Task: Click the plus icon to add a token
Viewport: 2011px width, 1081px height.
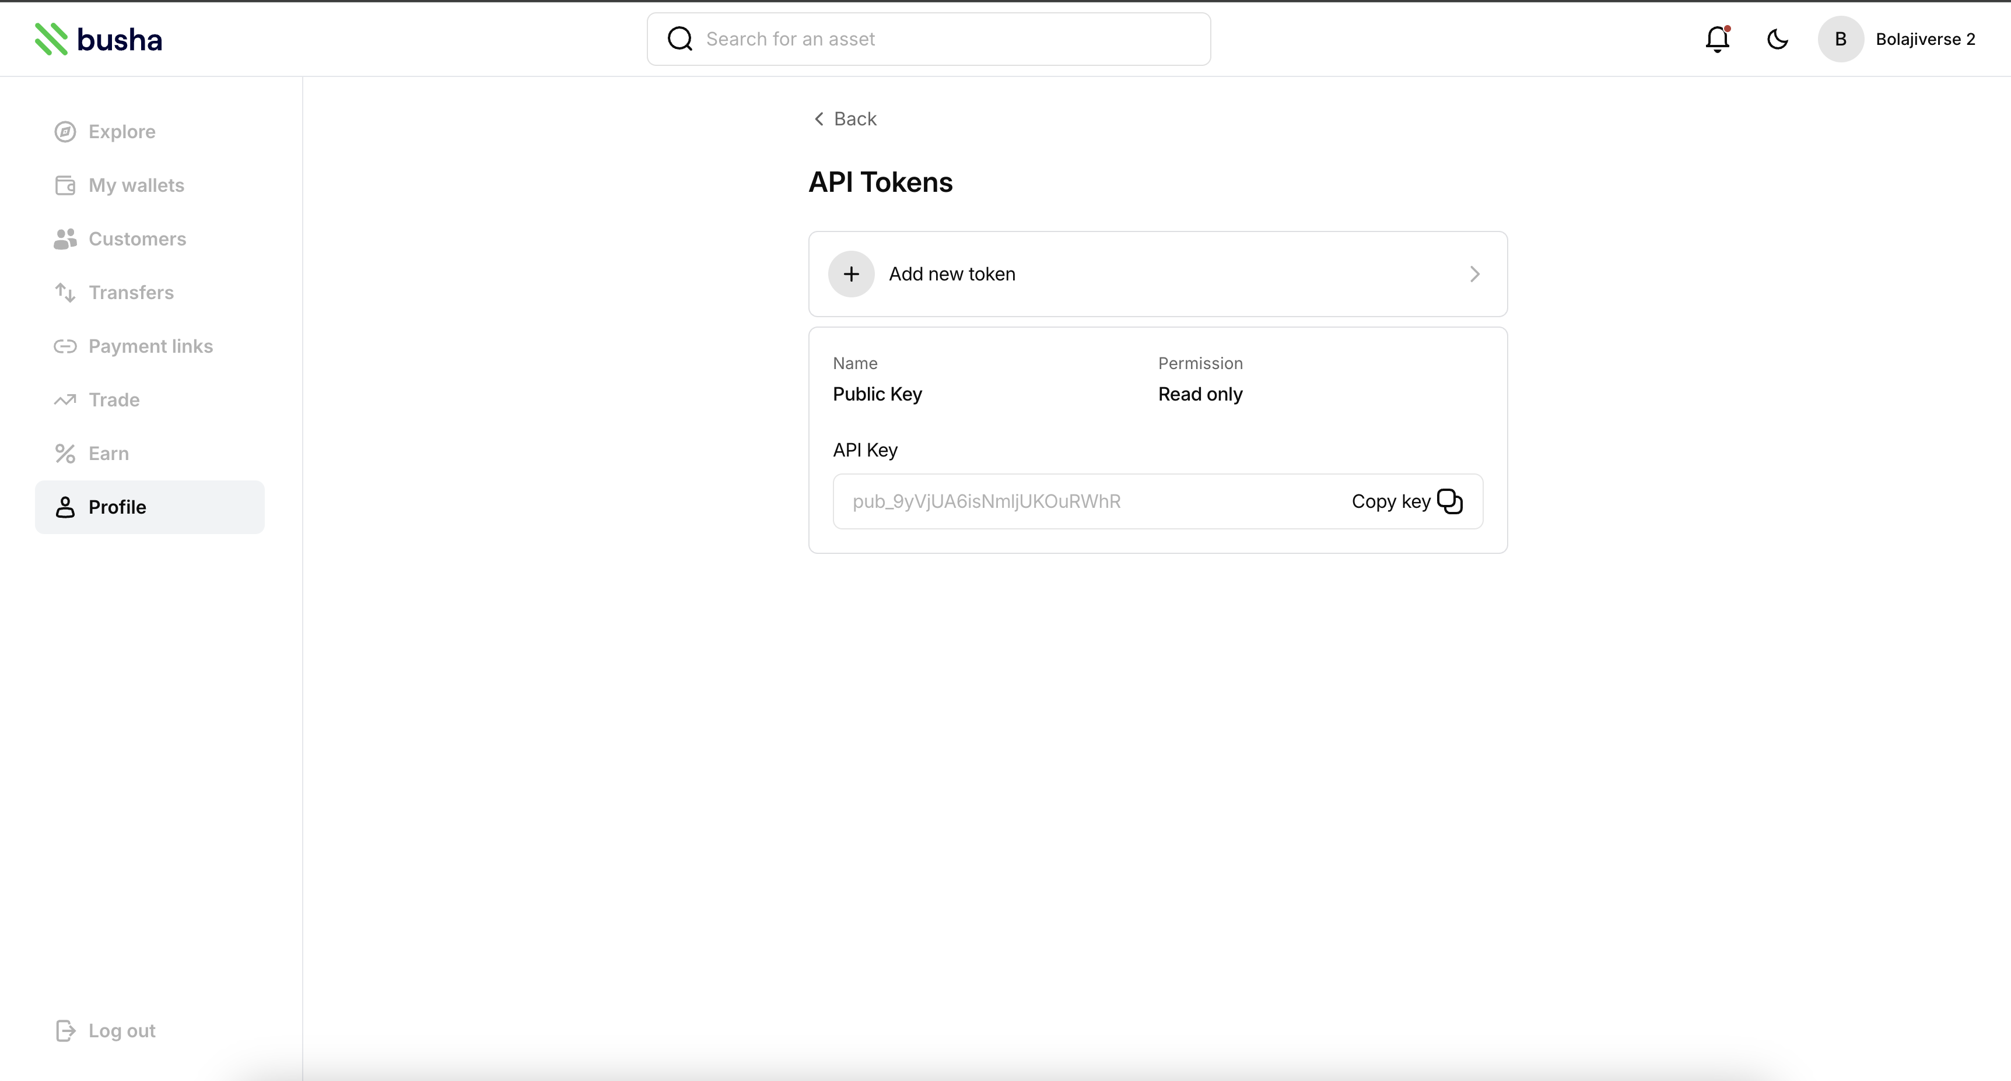Action: (x=851, y=274)
